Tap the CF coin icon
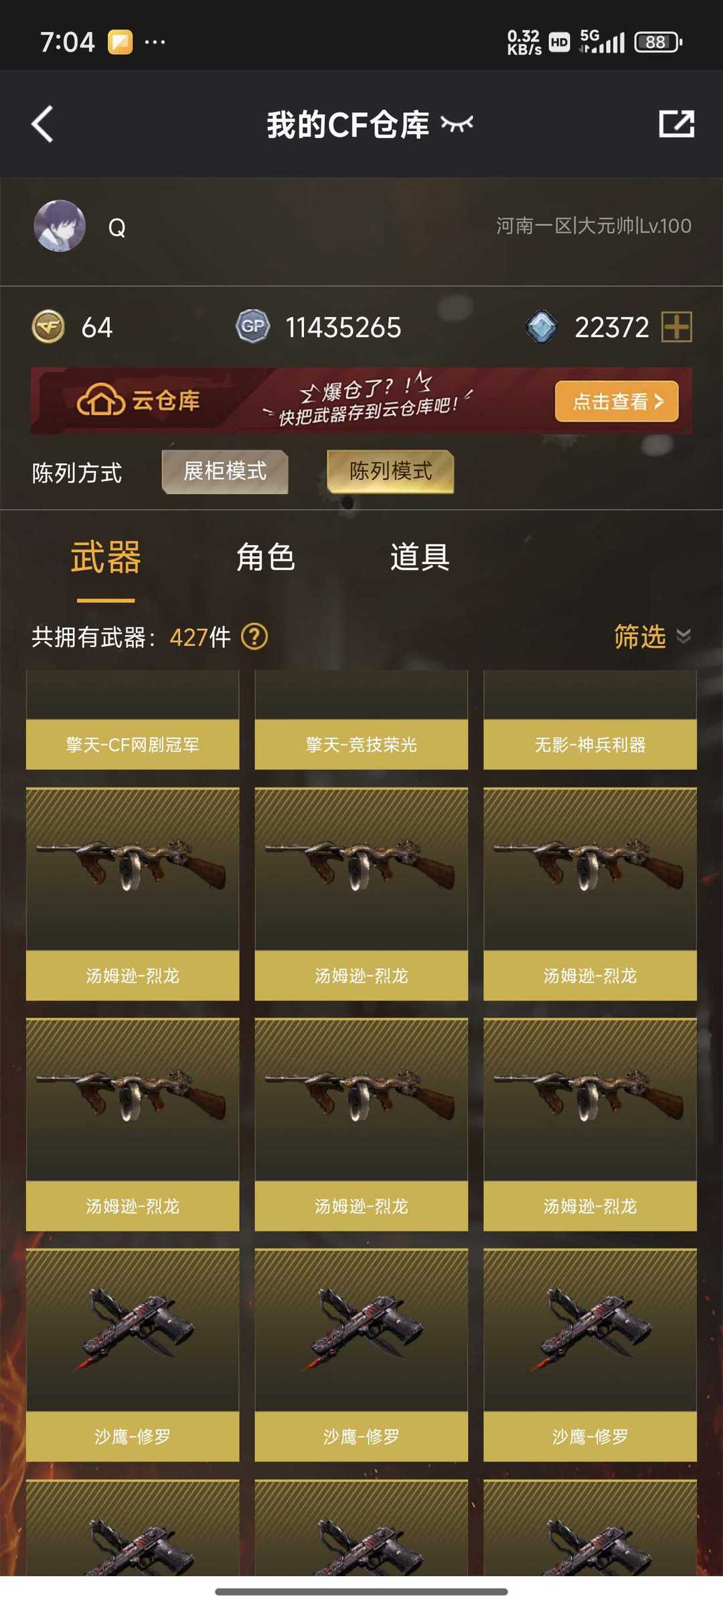The height and width of the screenshot is (1607, 723). point(48,327)
